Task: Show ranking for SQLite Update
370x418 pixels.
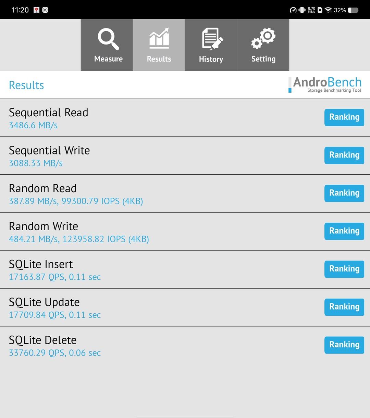Action: point(344,307)
